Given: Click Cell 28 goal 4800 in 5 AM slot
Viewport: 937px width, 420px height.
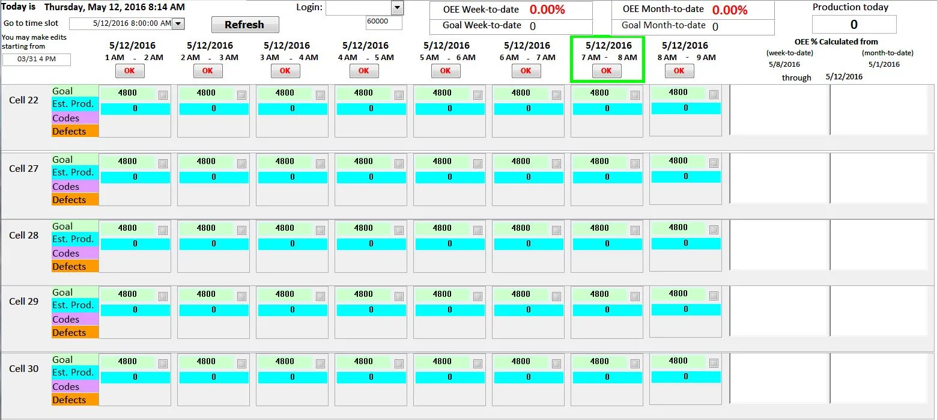Looking at the screenshot, I should pos(442,228).
